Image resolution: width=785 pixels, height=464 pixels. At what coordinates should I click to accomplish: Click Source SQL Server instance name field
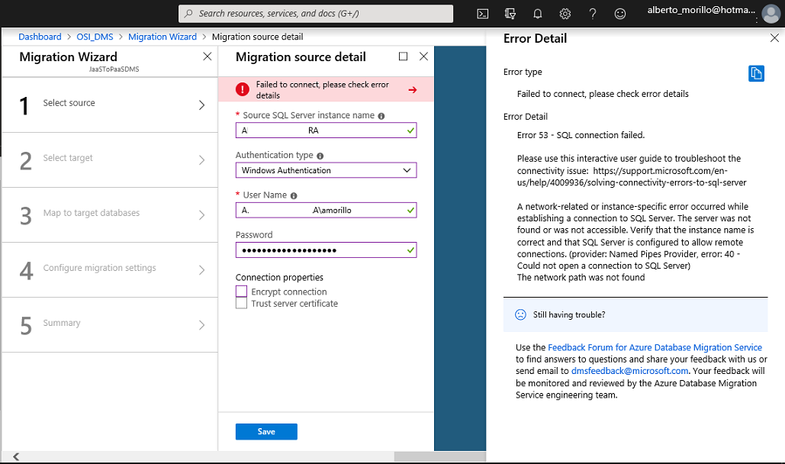pyautogui.click(x=326, y=130)
